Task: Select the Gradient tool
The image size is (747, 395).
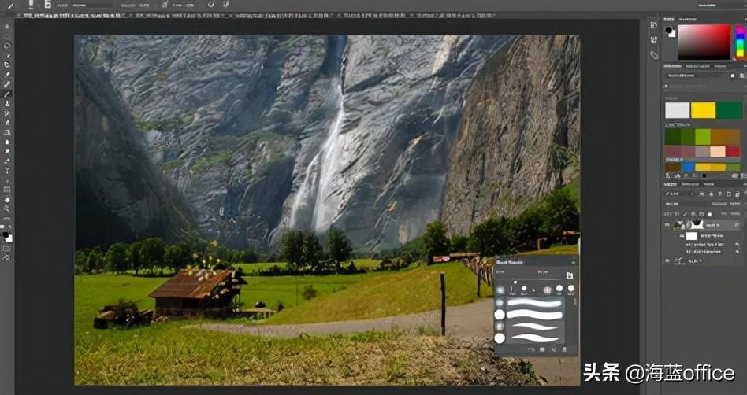Action: tap(6, 132)
